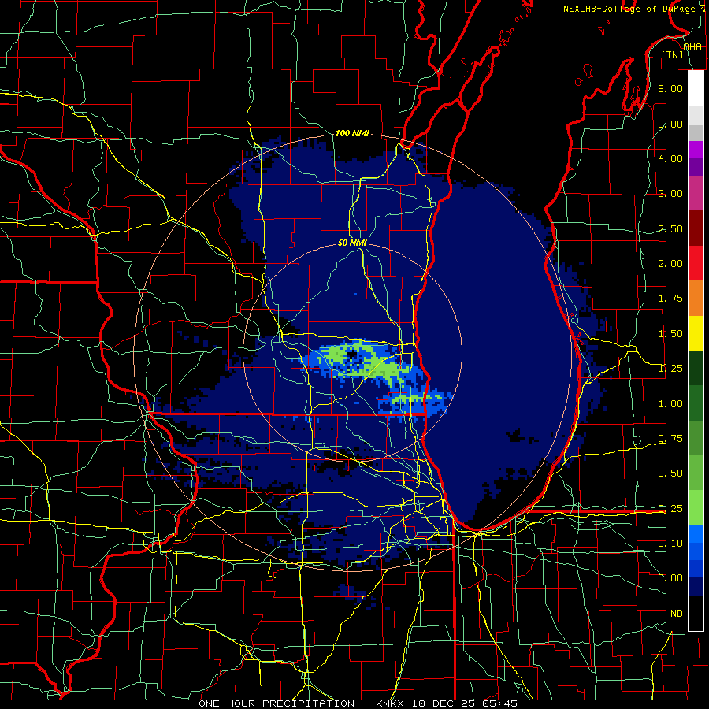Image resolution: width=709 pixels, height=709 pixels.
Task: Click the 2.50 legend value
Action: tap(670, 228)
